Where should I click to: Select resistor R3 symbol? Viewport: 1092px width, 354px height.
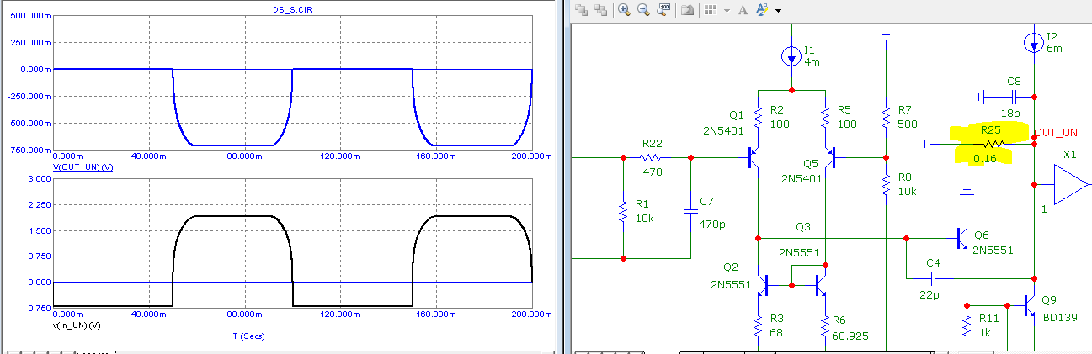coord(759,325)
